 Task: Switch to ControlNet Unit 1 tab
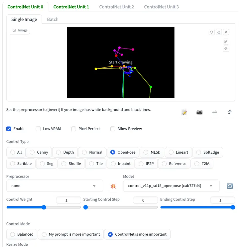pos(71,7)
